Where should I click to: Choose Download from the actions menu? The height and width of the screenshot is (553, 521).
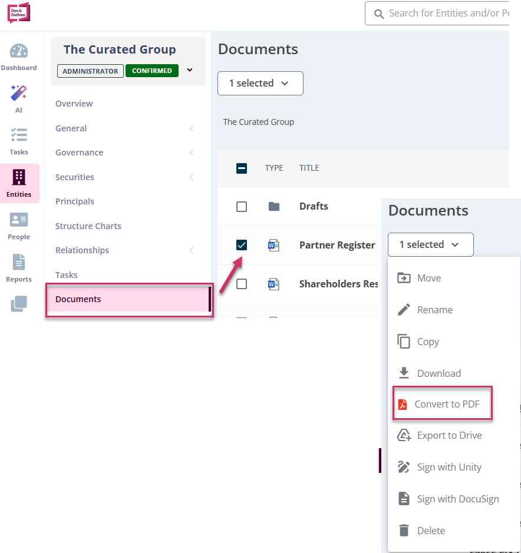(454, 373)
